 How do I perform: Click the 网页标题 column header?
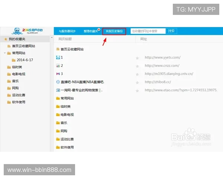(x=65, y=39)
